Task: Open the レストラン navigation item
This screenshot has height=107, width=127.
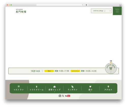Action: [x=19, y=88]
